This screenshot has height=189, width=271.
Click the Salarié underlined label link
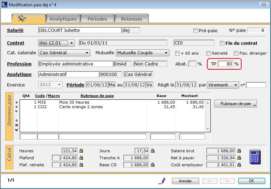(x=15, y=30)
